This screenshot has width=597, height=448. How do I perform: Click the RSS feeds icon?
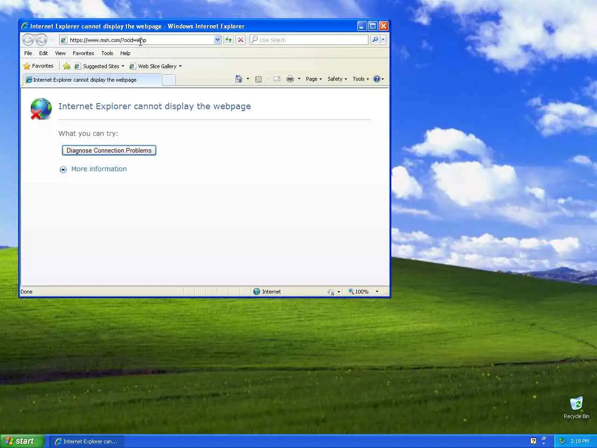pos(258,79)
